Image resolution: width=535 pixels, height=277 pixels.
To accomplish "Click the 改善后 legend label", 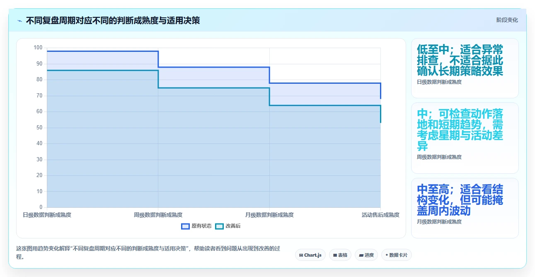I will [x=233, y=226].
